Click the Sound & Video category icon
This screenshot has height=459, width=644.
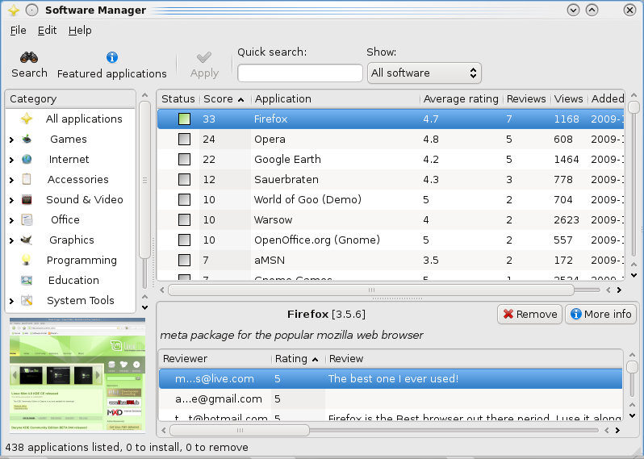tap(27, 199)
